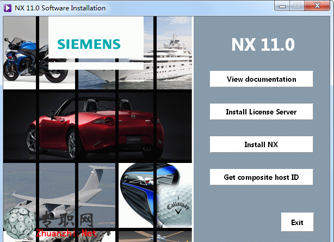The width and height of the screenshot is (334, 242).
Task: Click the NX 11.0 heading text
Action: tap(263, 45)
